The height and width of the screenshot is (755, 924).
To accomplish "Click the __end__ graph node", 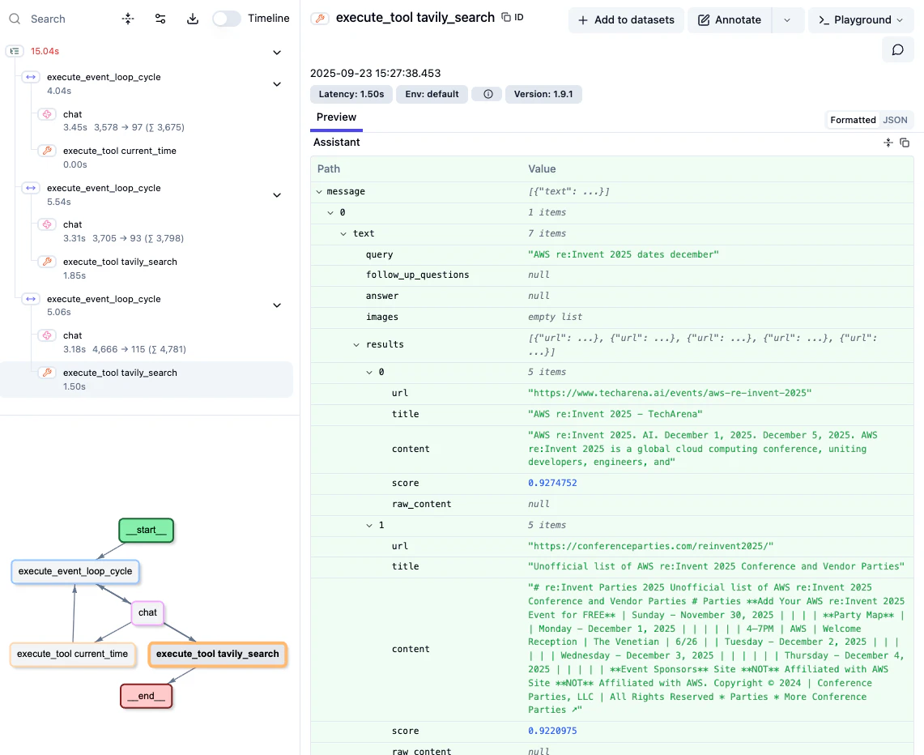I will [146, 696].
